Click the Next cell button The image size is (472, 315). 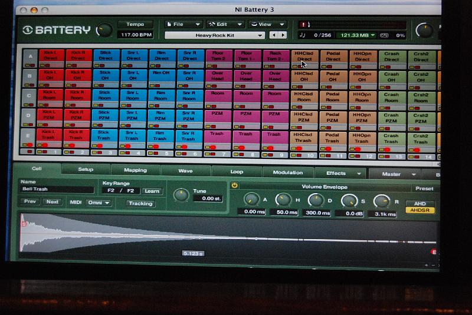click(x=53, y=202)
